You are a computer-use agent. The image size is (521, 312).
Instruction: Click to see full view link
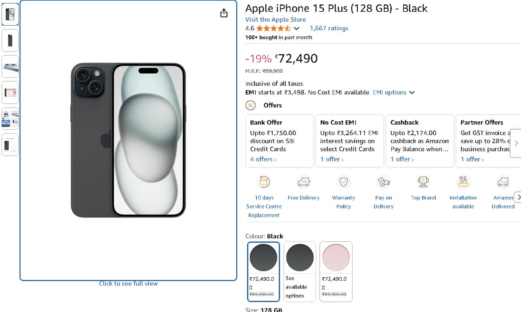129,283
